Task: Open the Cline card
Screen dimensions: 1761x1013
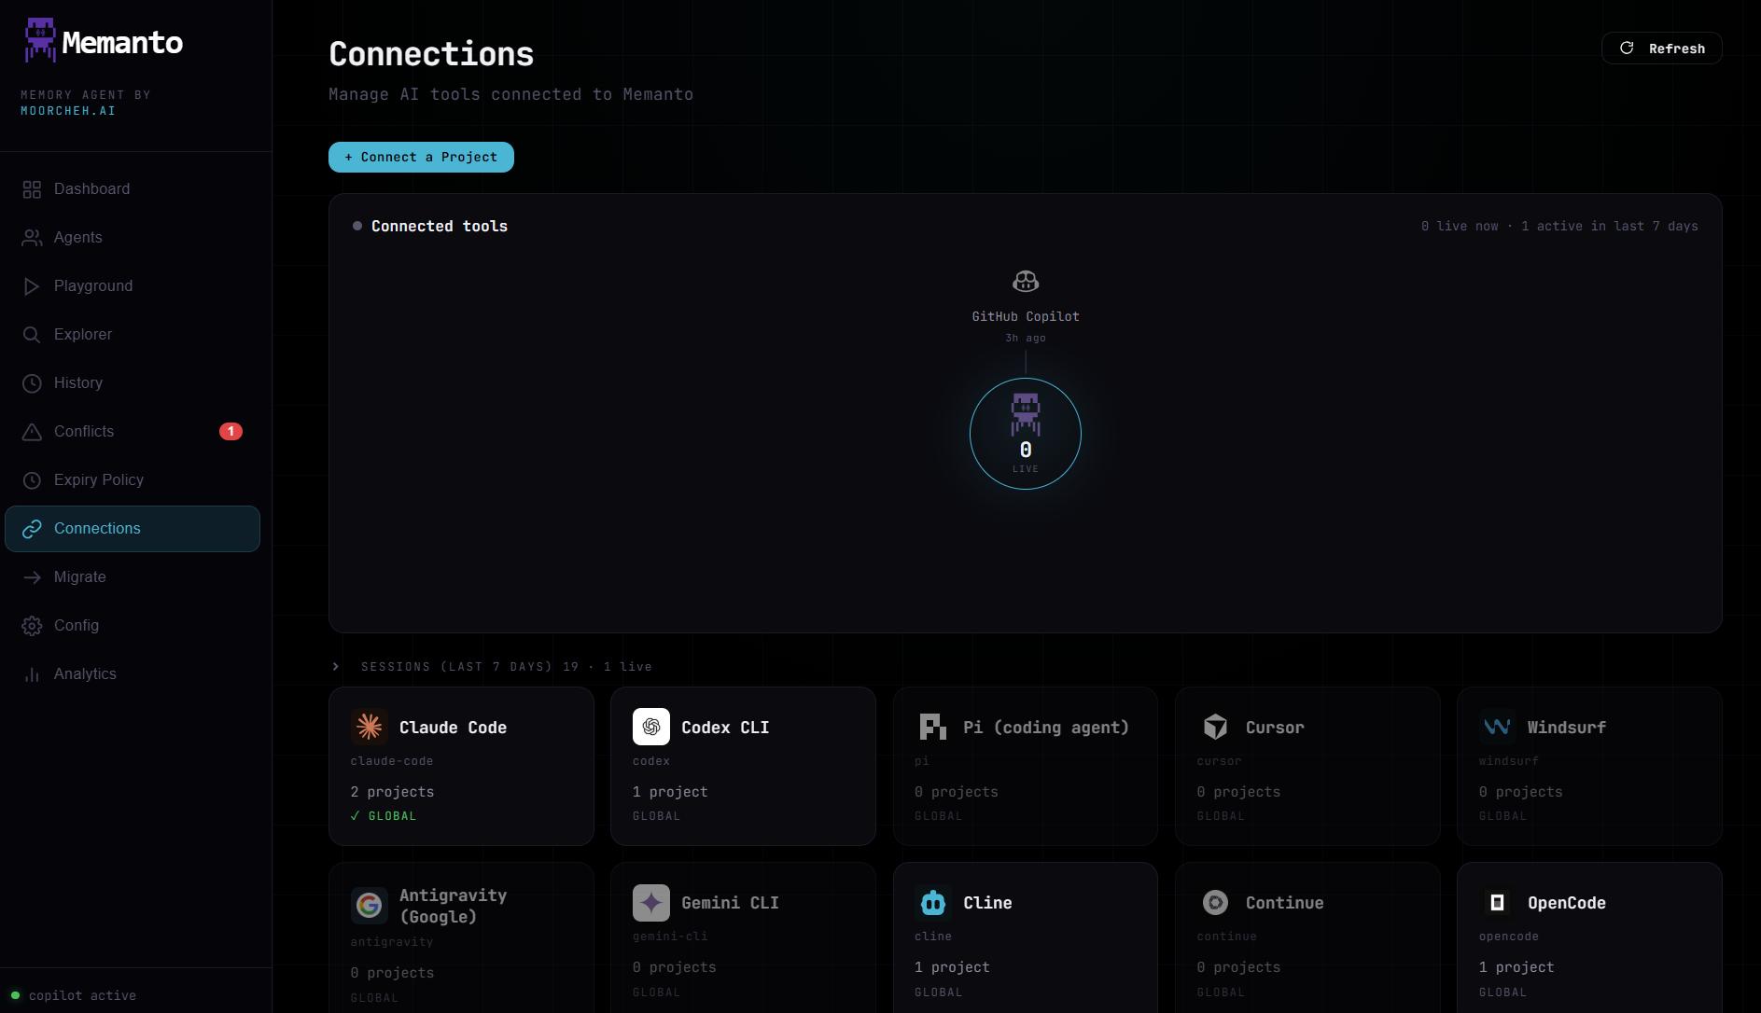Action: pyautogui.click(x=1026, y=937)
